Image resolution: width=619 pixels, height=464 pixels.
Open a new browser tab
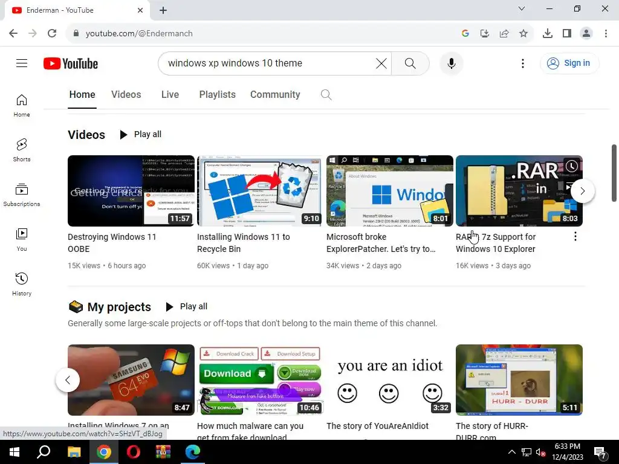[x=163, y=10]
